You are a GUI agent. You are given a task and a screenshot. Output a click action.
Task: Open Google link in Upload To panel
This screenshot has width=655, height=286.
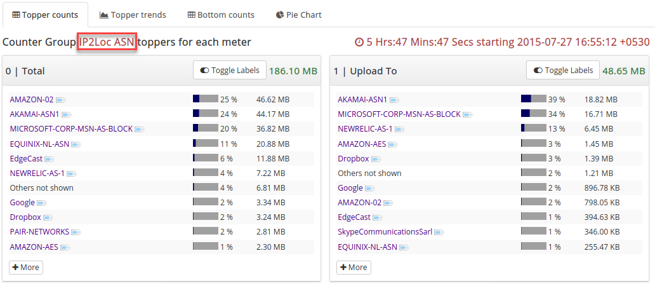[350, 188]
